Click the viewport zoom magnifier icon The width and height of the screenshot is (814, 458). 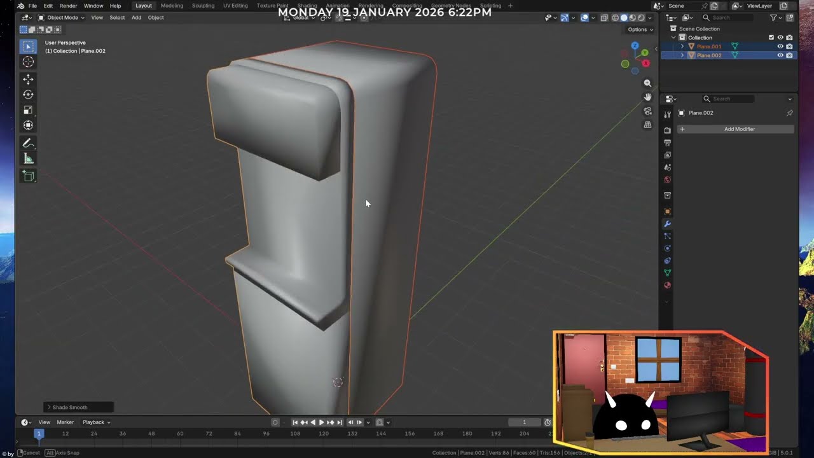[x=647, y=83]
